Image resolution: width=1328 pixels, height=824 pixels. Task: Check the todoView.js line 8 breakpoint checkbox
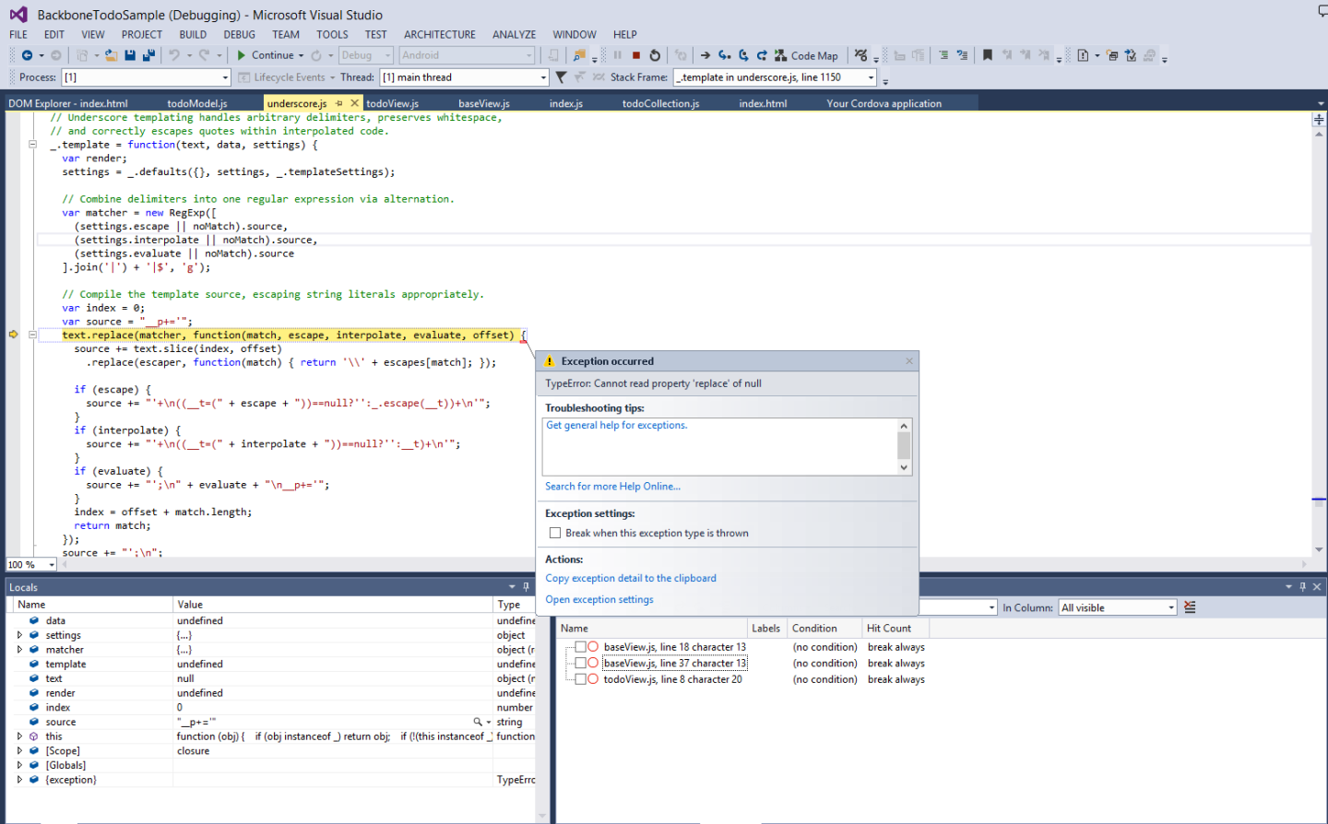click(581, 679)
